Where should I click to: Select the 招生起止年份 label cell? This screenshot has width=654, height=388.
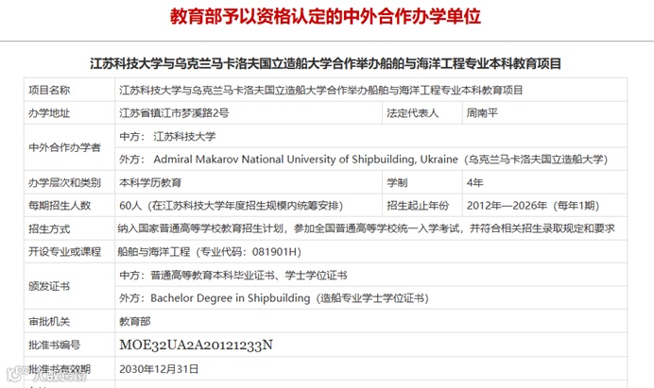(x=422, y=206)
